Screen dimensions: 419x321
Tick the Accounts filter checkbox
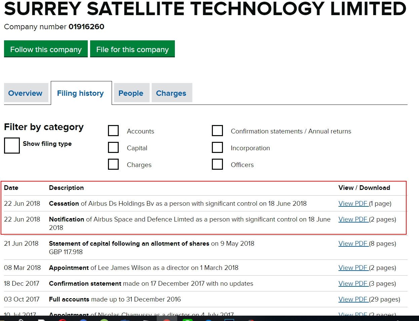pyautogui.click(x=113, y=131)
